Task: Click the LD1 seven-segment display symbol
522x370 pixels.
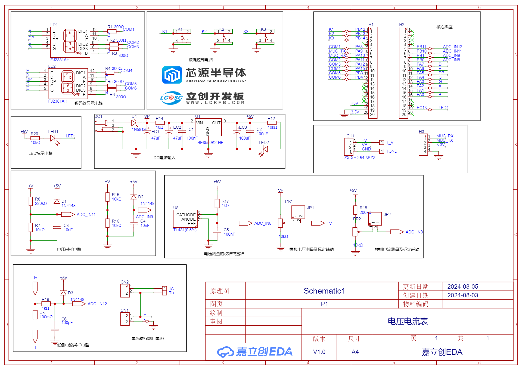Action: tap(70, 42)
